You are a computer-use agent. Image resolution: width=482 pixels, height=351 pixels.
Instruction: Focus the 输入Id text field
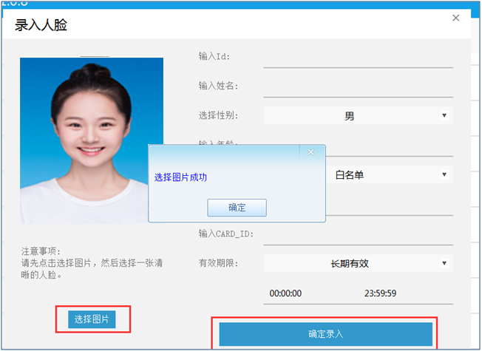(358, 57)
